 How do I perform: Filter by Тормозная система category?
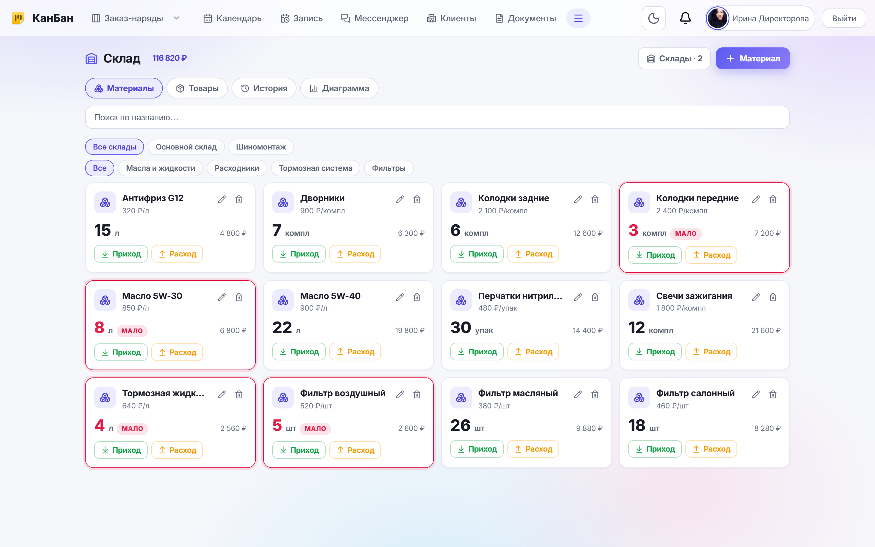pos(315,168)
